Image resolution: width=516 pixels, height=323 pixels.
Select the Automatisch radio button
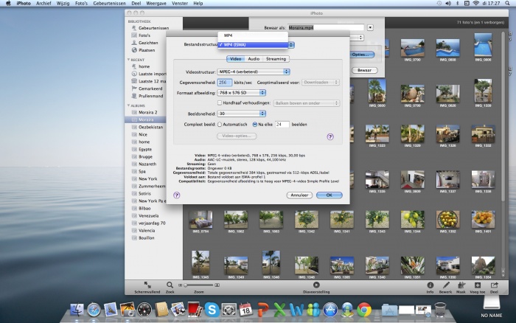click(219, 125)
